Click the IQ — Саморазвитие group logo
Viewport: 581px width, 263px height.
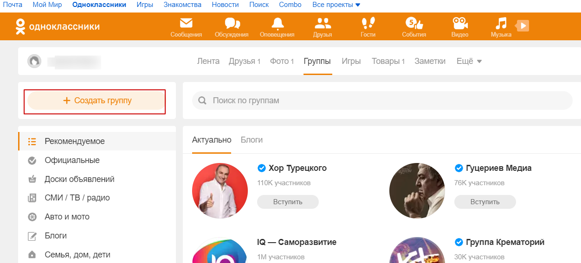tap(220, 250)
